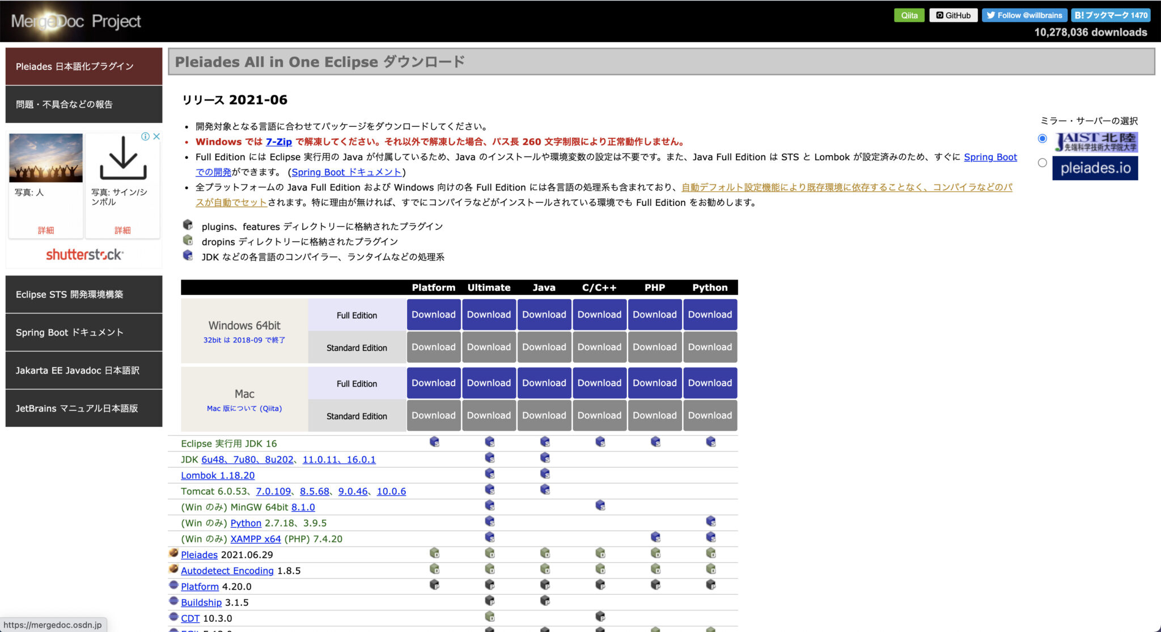This screenshot has width=1161, height=632.
Task: Click Autodetect Encoding row icon under Python
Action: coord(711,569)
